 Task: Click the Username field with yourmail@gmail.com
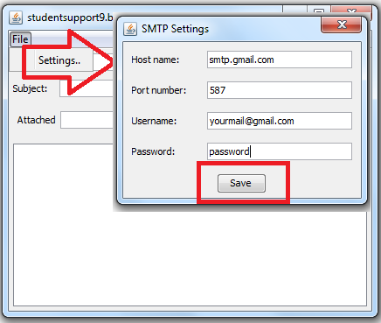(x=280, y=121)
